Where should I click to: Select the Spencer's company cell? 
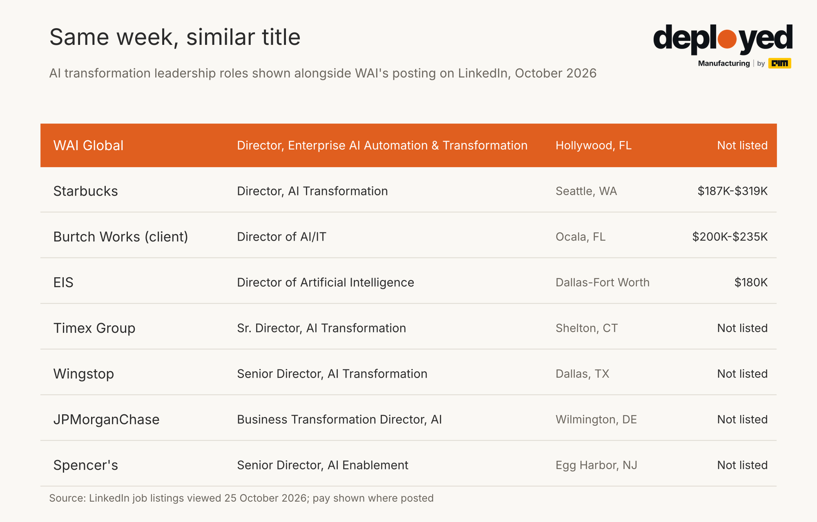pyautogui.click(x=85, y=465)
